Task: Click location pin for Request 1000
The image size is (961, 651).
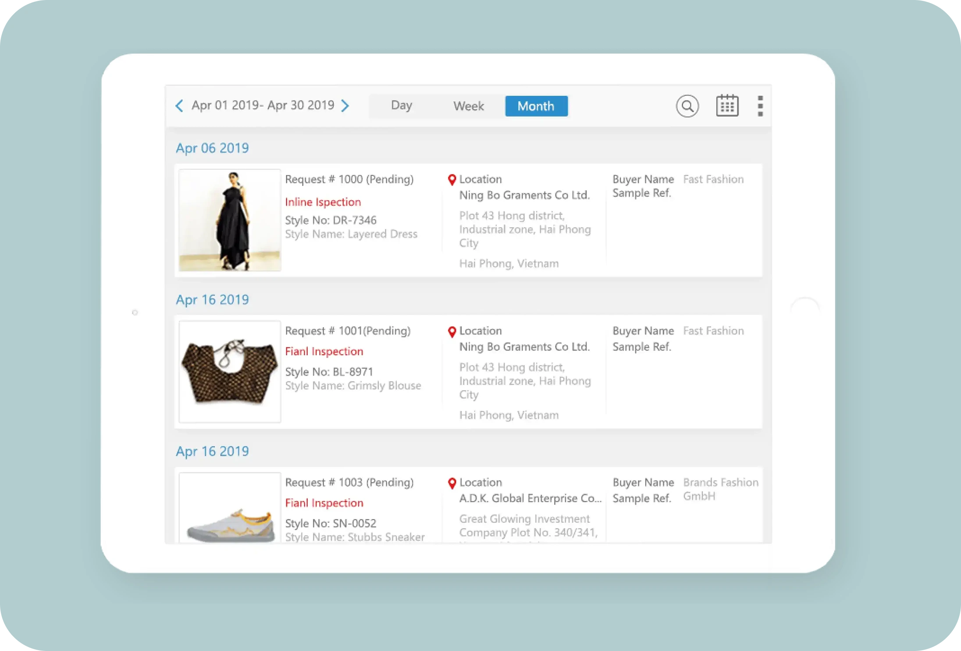Action: pyautogui.click(x=452, y=180)
